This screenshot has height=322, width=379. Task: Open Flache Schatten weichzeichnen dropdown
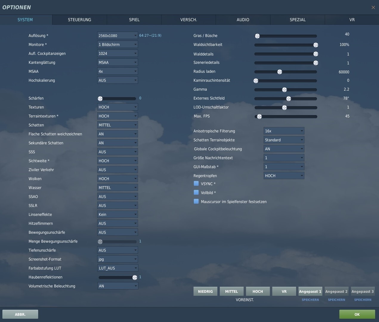click(x=117, y=134)
